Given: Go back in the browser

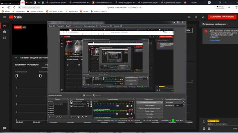Looking at the screenshot, I should tap(3, 7).
